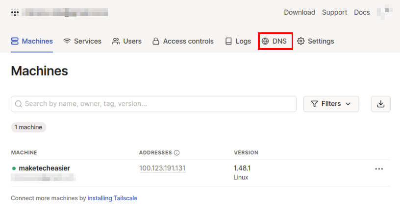This screenshot has width=400, height=213.
Task: Click the MACHINE column header
Action: tap(24, 153)
